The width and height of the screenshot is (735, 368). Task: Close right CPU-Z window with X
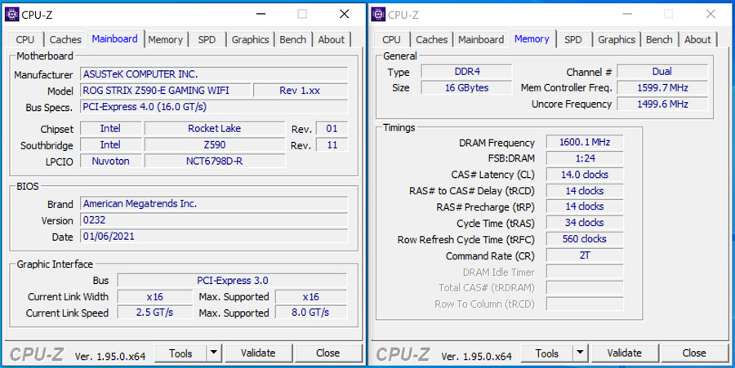coord(711,15)
